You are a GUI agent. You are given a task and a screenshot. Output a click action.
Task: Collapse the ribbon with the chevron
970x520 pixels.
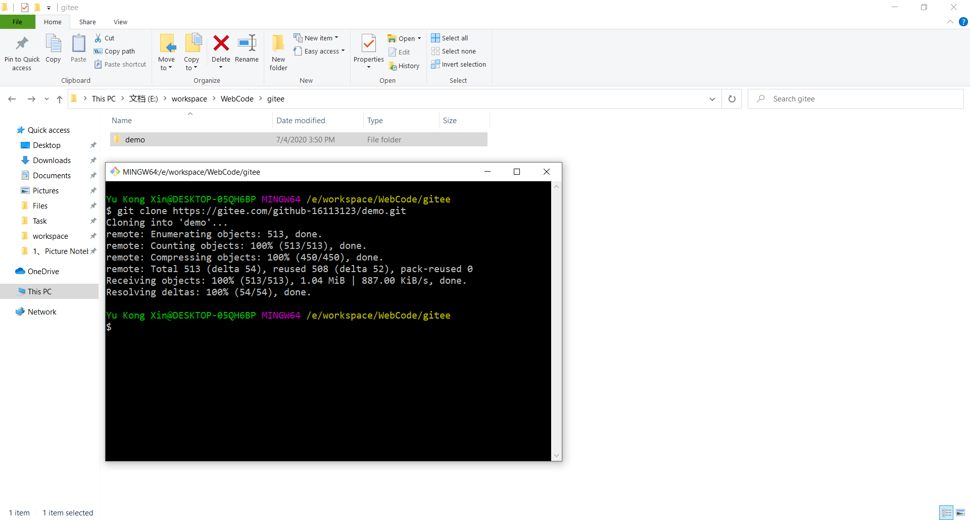click(x=950, y=22)
